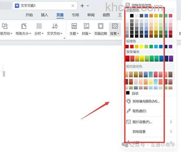Click the columns (分栏) icon
Screen dimensions: 181x152
pyautogui.click(x=39, y=26)
